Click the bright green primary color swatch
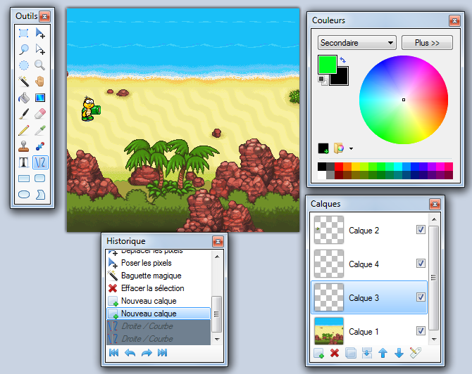The height and width of the screenshot is (374, 472). [326, 64]
